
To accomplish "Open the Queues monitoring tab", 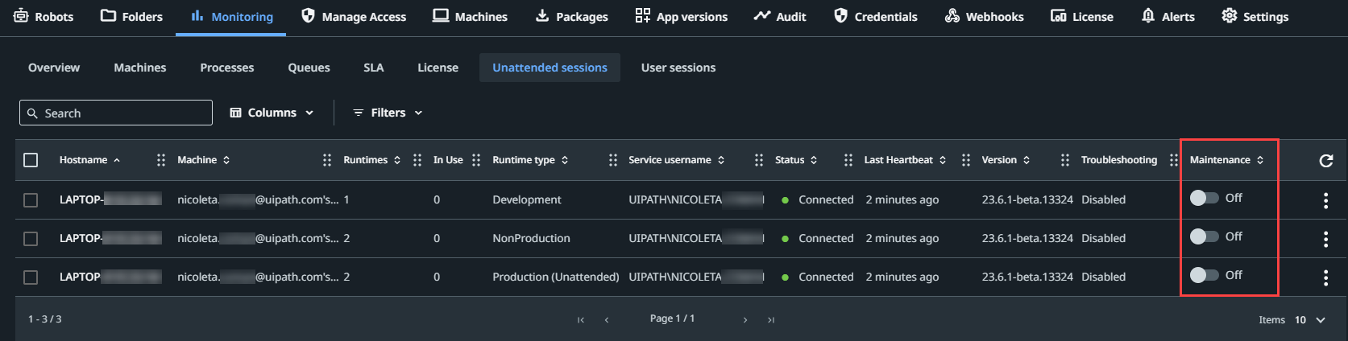I will click(309, 68).
